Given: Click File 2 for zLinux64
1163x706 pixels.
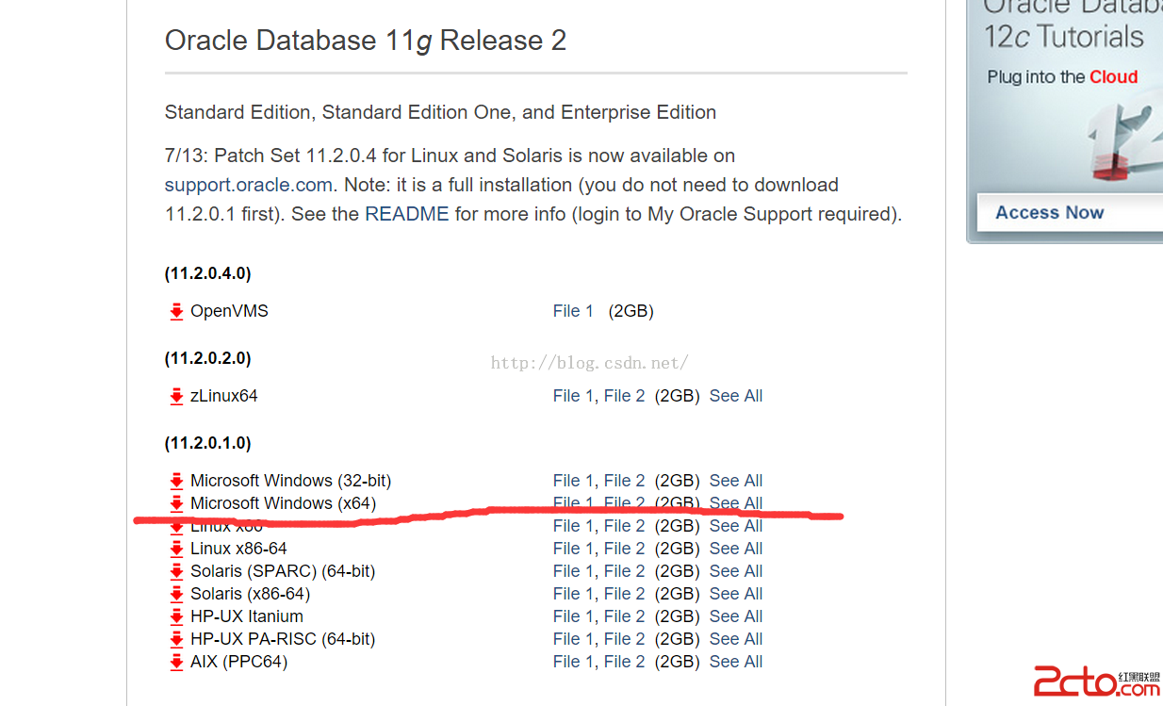Looking at the screenshot, I should [x=624, y=396].
